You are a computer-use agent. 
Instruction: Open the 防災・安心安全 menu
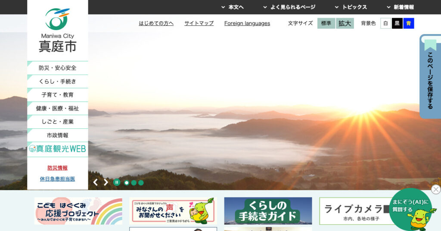[x=58, y=68]
